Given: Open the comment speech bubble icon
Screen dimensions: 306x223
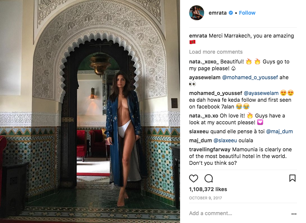Looking at the screenshot, I should 209,178.
